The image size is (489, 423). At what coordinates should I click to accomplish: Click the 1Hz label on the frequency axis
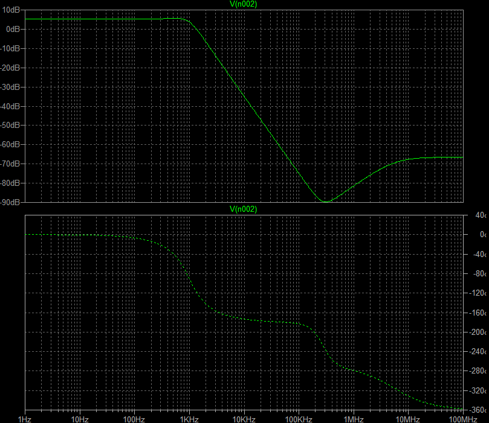(25, 419)
